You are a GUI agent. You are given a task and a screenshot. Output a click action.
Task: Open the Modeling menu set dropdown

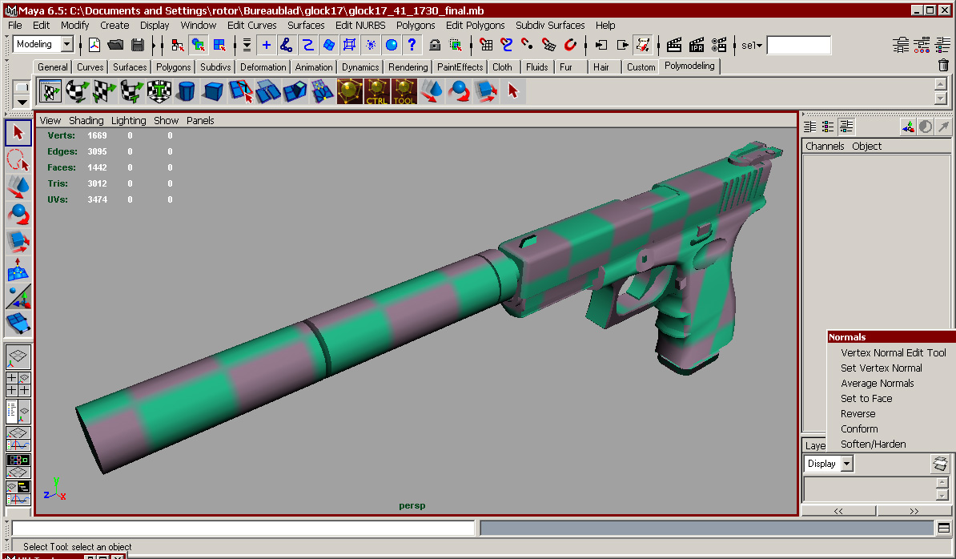[66, 45]
